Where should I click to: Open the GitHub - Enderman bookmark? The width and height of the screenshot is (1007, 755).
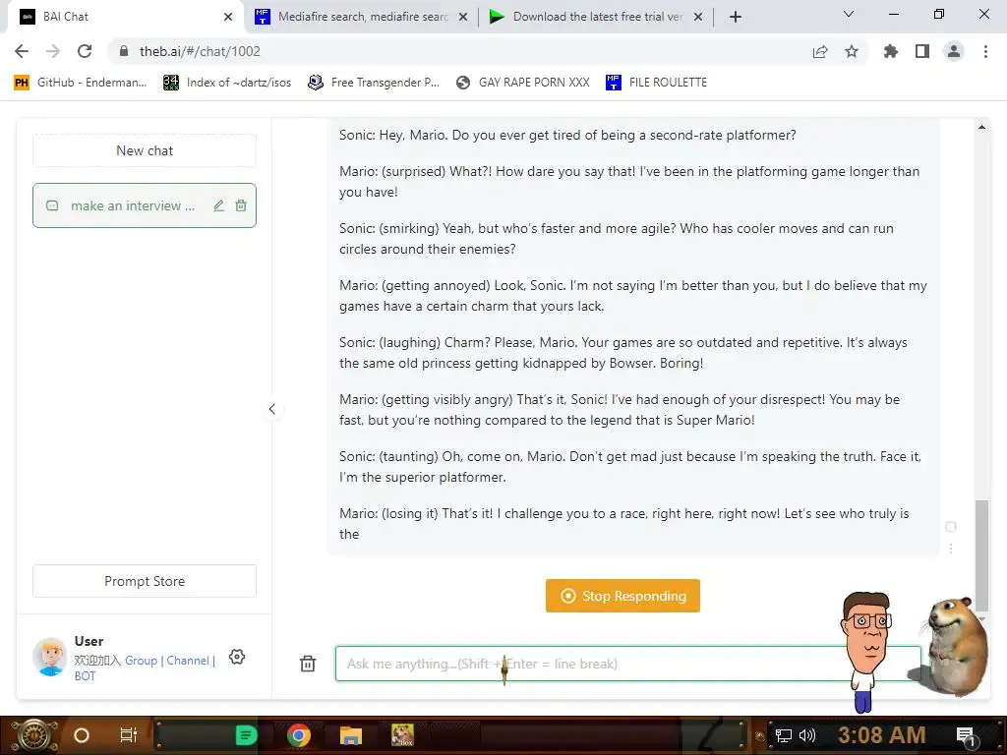coord(81,83)
